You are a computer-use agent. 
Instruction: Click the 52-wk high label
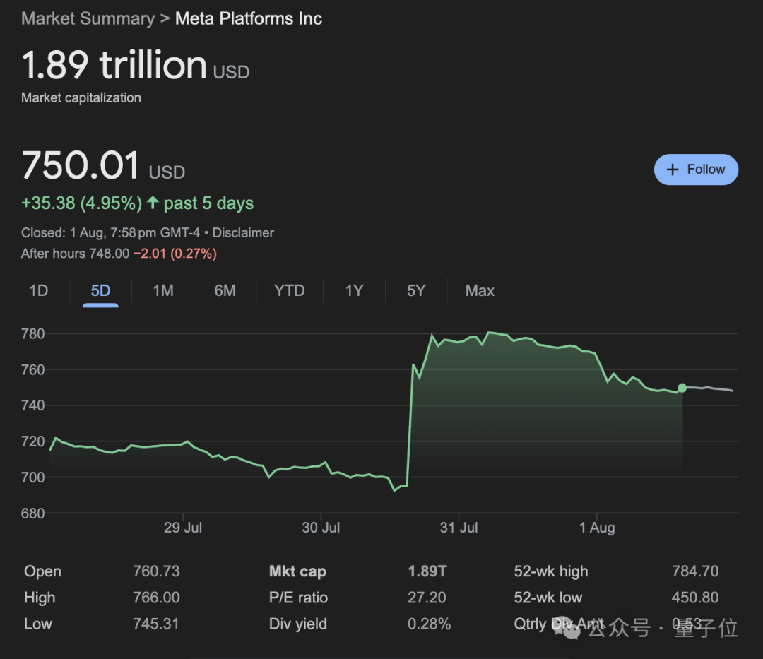(551, 571)
